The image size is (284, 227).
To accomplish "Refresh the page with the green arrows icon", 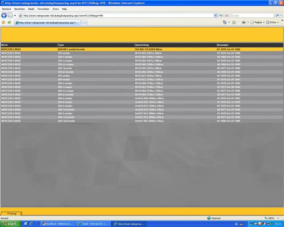I will tap(221, 16).
